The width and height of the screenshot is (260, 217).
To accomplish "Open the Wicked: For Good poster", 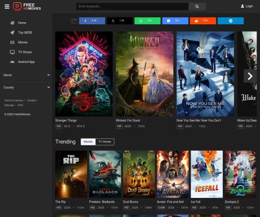I will pos(145,74).
